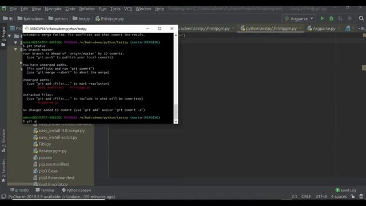The image size is (366, 206).
Task: Toggle the Project tool window side tab
Action: 3,37
